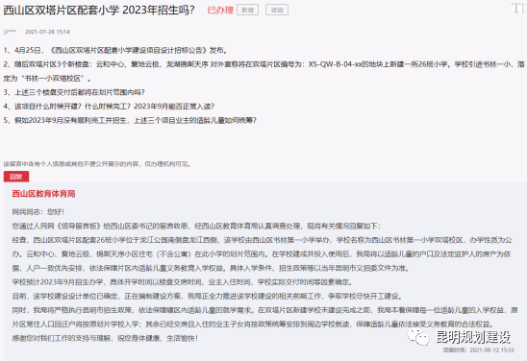527x361 pixels.
Task: Click the red 回复 tab label
Action: click(16, 177)
